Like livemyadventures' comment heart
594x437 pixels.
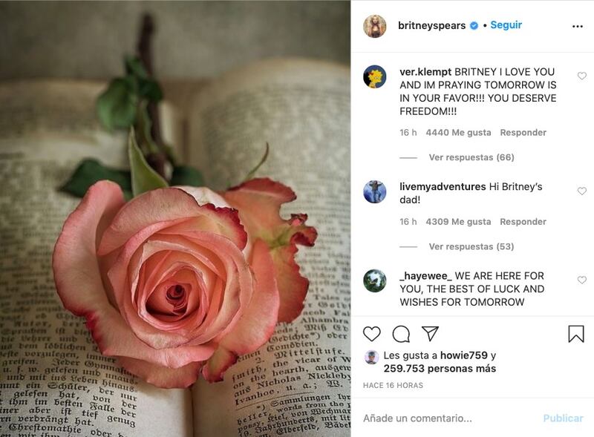(582, 191)
